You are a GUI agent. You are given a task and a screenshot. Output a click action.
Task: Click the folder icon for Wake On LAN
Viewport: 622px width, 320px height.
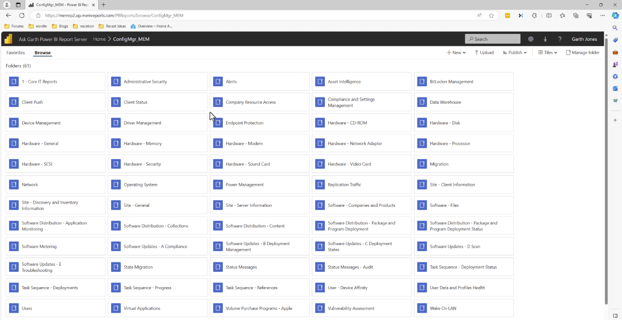[x=422, y=308]
